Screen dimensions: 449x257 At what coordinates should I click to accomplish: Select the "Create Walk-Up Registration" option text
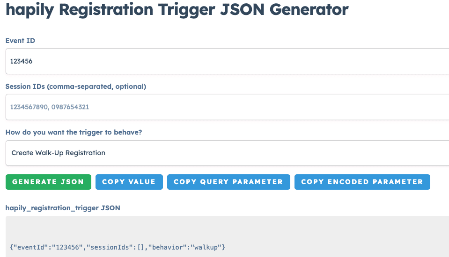pos(59,153)
